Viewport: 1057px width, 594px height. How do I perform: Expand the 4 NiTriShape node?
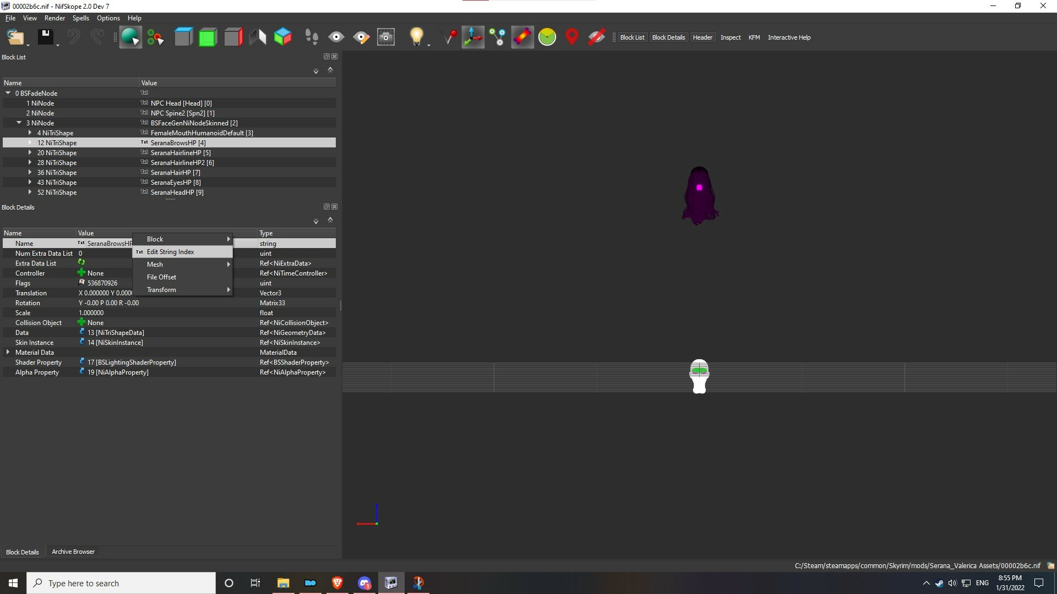click(x=30, y=133)
